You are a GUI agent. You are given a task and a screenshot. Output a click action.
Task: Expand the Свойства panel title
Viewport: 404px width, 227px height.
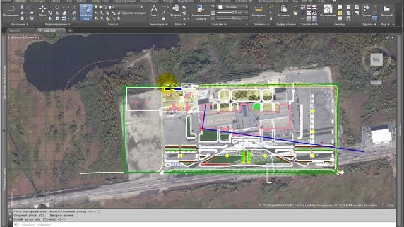[x=218, y=24]
